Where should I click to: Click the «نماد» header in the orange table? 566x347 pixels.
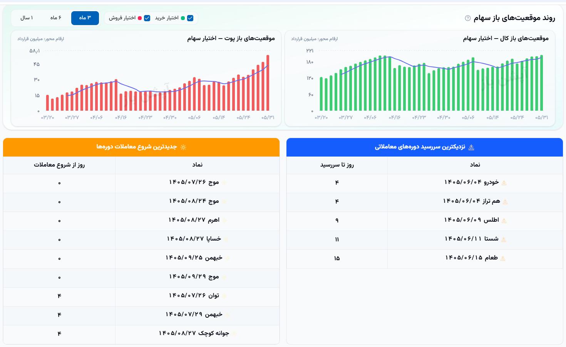(x=198, y=165)
